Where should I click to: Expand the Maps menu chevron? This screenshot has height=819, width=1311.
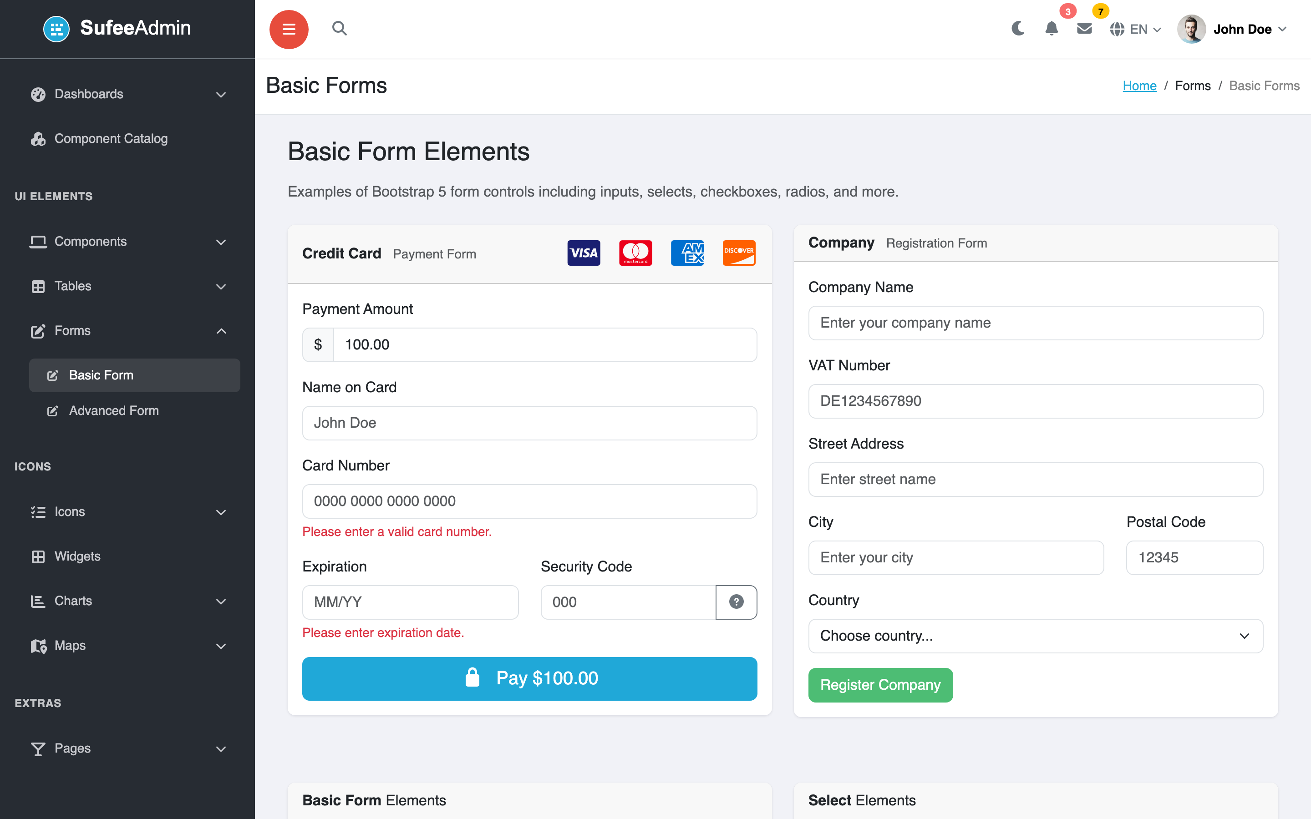point(221,646)
